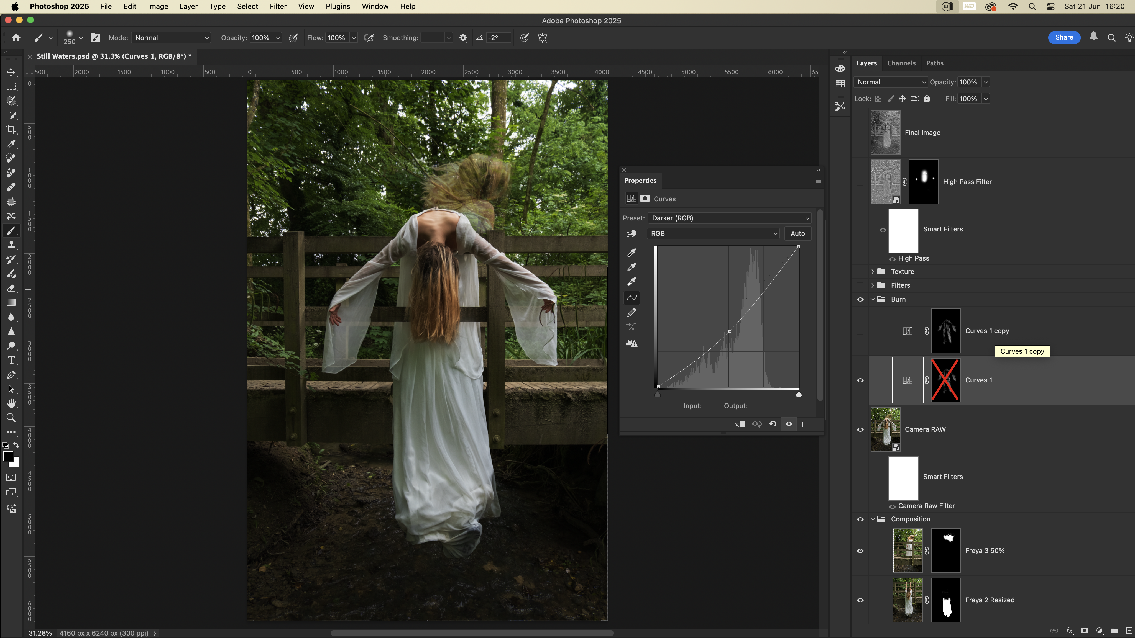Viewport: 1135px width, 638px height.
Task: Select the Crop tool
Action: pos(11,129)
